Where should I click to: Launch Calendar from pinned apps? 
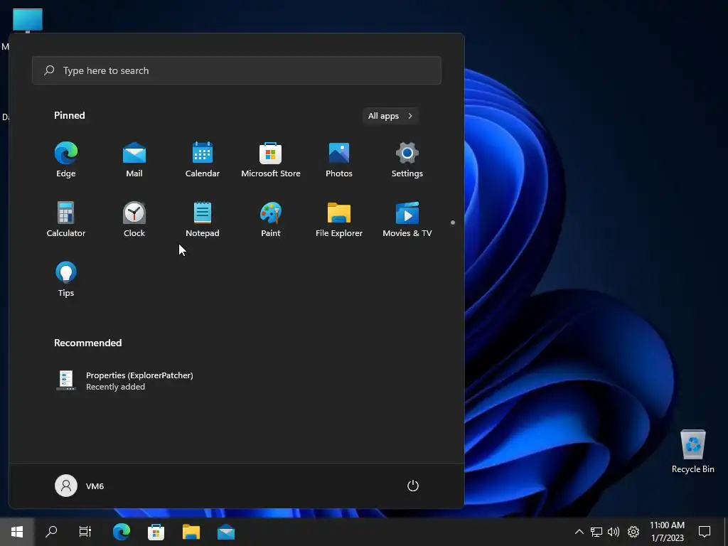click(x=203, y=160)
